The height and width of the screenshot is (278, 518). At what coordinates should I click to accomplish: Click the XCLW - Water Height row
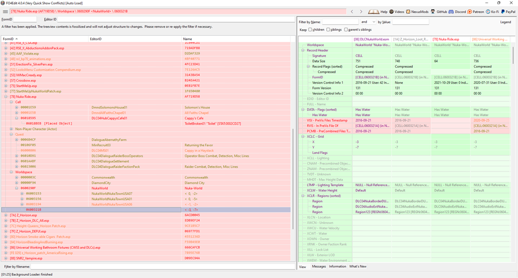point(404,190)
